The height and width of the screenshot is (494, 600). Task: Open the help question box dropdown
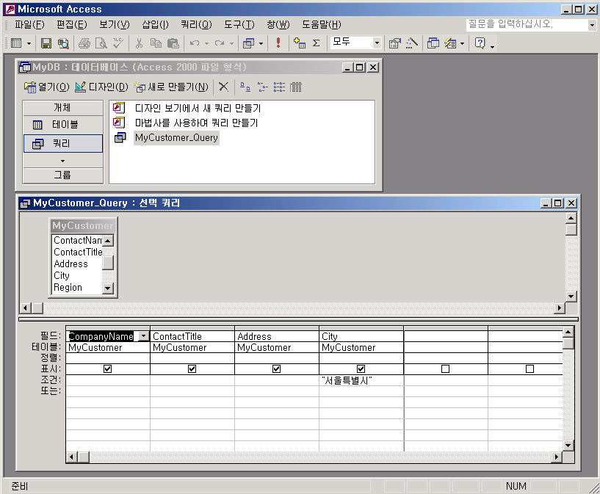(x=592, y=25)
